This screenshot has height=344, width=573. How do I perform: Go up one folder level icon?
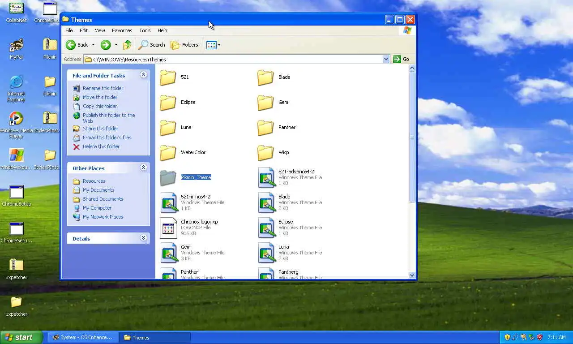click(127, 45)
